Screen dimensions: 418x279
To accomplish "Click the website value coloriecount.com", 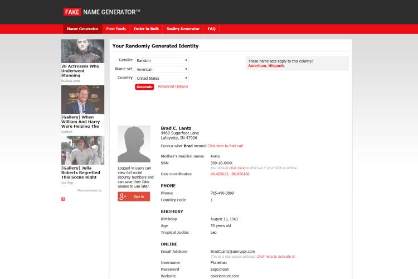I will coord(225,276).
